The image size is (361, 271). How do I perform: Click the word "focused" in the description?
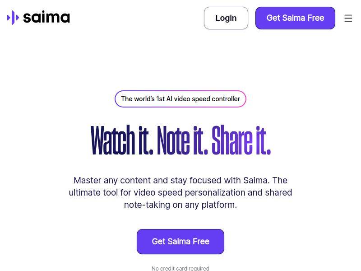tap(203, 180)
